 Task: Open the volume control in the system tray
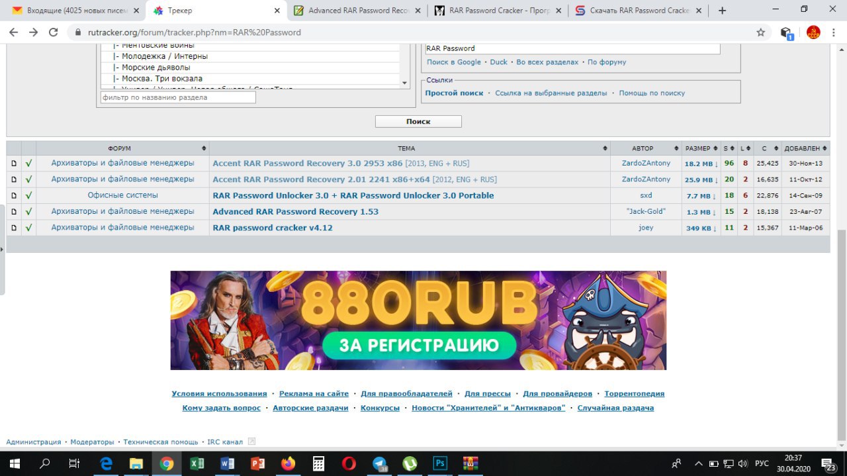(x=742, y=463)
